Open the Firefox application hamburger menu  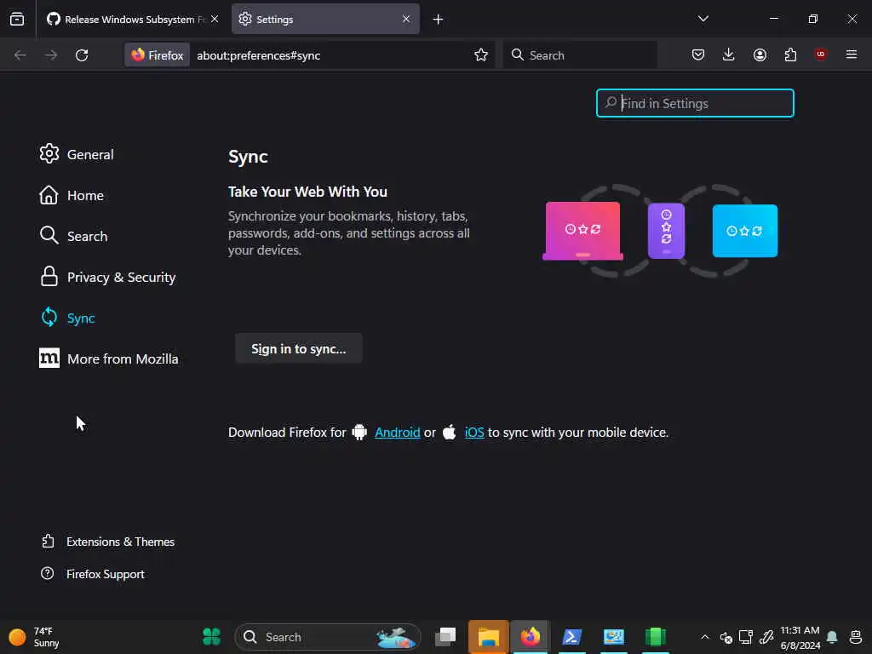click(x=852, y=54)
